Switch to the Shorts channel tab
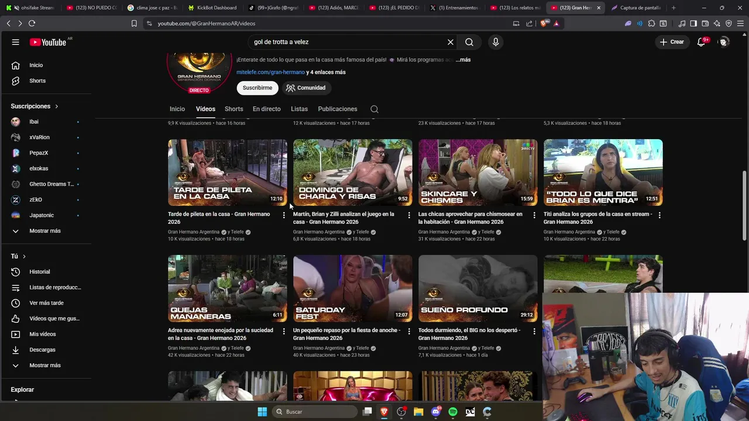Viewport: 749px width, 421px height. [234, 109]
